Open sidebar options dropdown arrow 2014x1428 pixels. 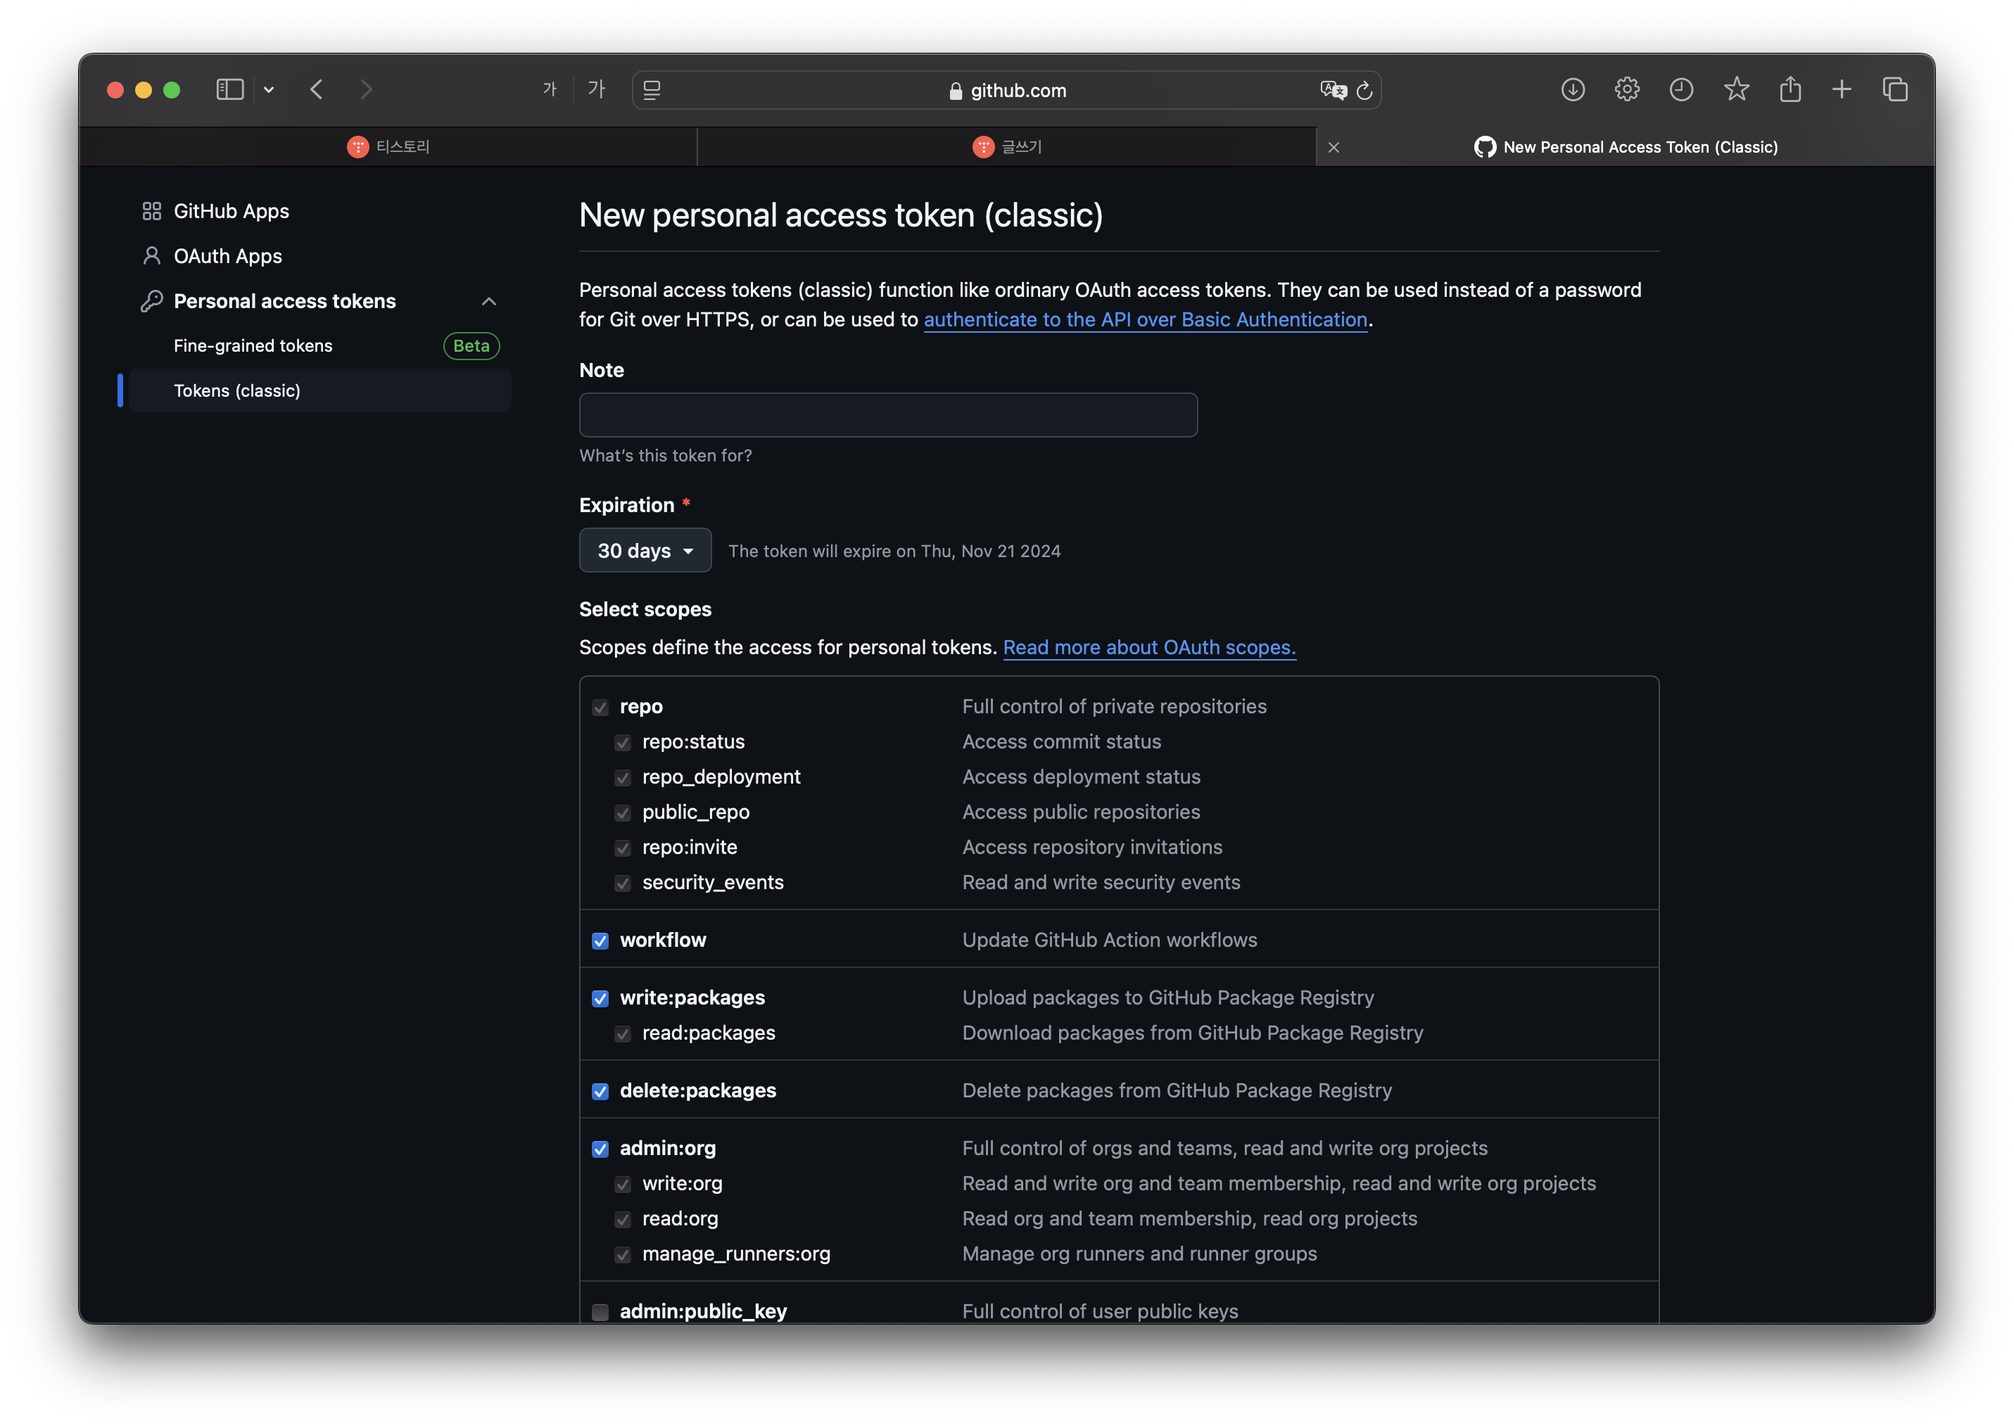click(269, 90)
